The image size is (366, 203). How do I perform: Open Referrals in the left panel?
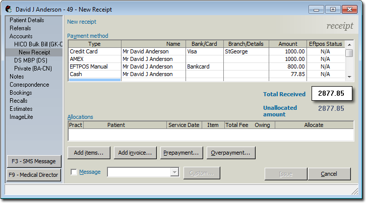pos(20,28)
